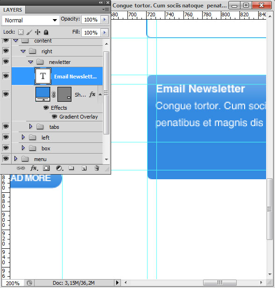This screenshot has height=288, width=275.
Task: Lock image pixels with brush icon
Action: click(x=29, y=32)
